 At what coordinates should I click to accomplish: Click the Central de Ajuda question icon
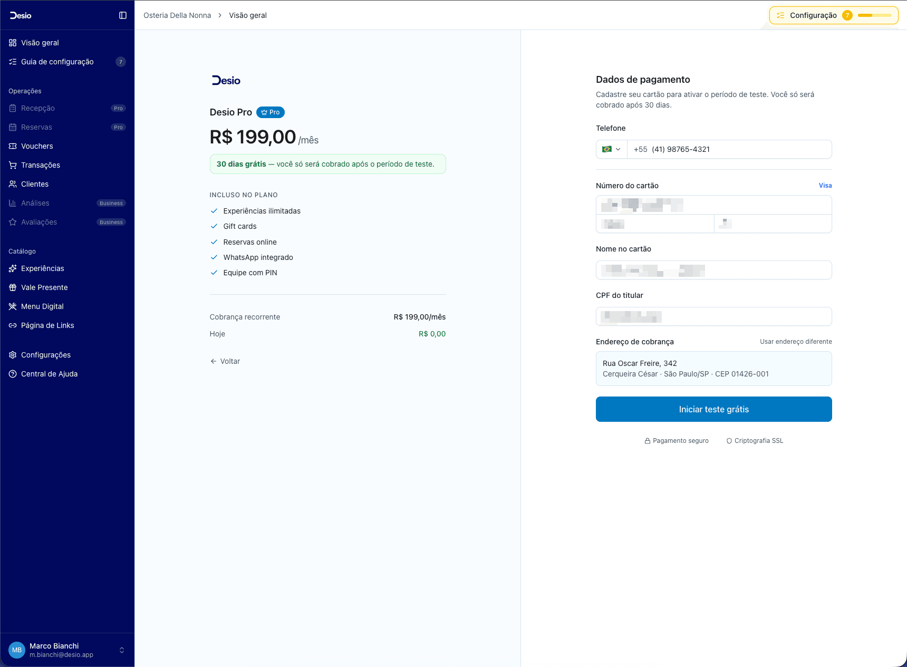click(13, 374)
